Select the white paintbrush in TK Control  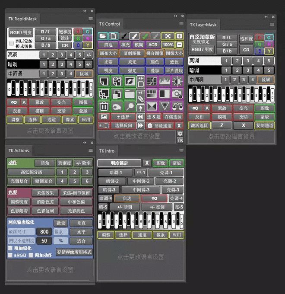click(x=134, y=36)
